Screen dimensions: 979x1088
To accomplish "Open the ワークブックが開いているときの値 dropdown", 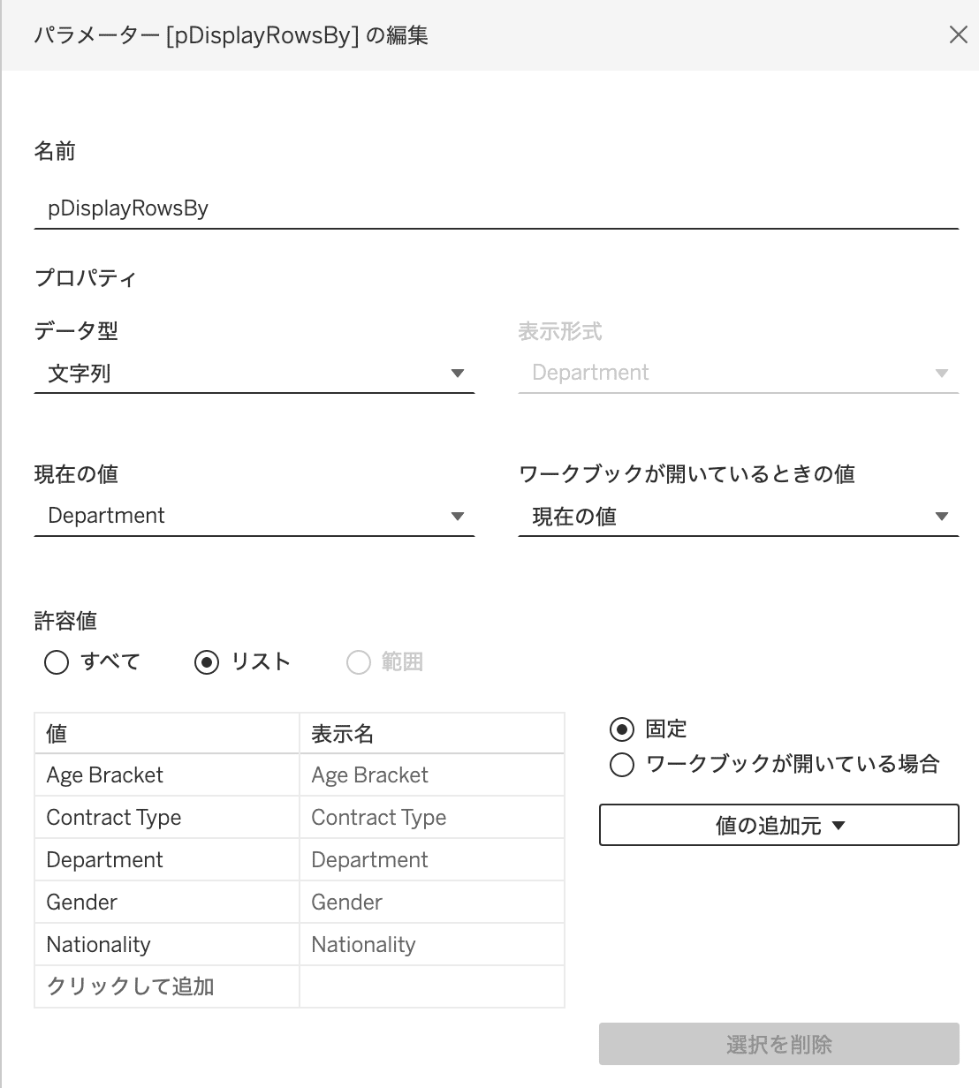I will click(739, 516).
